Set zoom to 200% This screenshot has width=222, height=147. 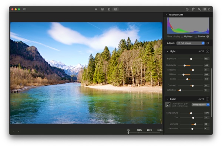click(149, 130)
